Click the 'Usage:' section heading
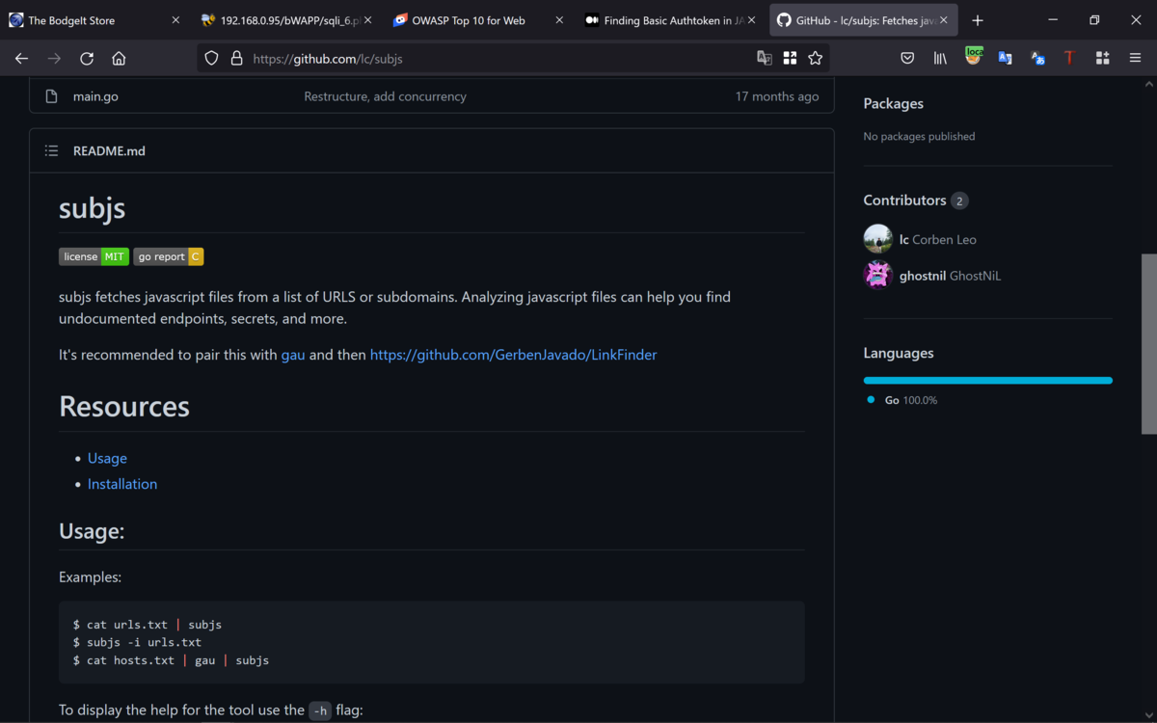Screen dimensions: 1157x723 (x=92, y=531)
